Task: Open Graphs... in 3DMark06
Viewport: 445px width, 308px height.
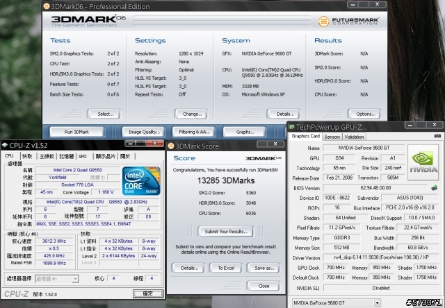Action: pos(245,132)
